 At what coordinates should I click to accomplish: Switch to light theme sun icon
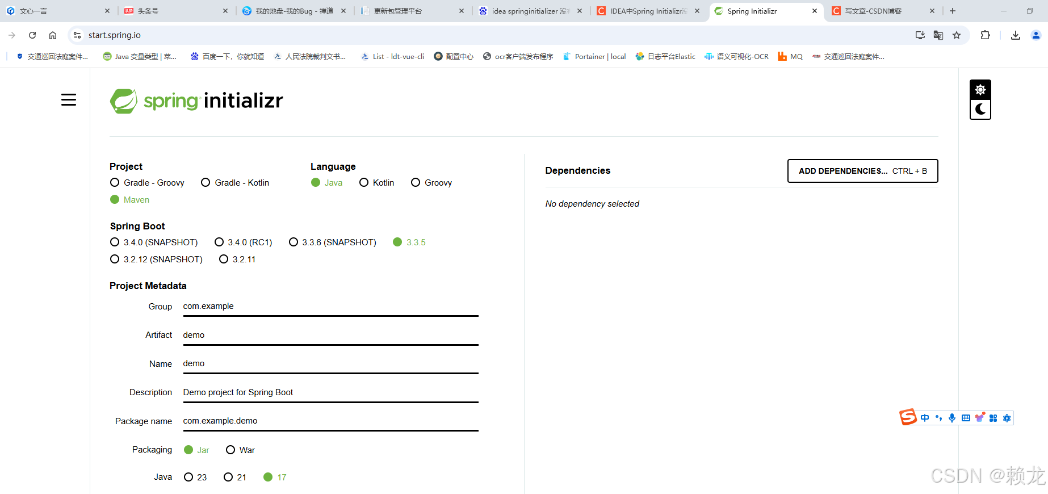pos(980,90)
